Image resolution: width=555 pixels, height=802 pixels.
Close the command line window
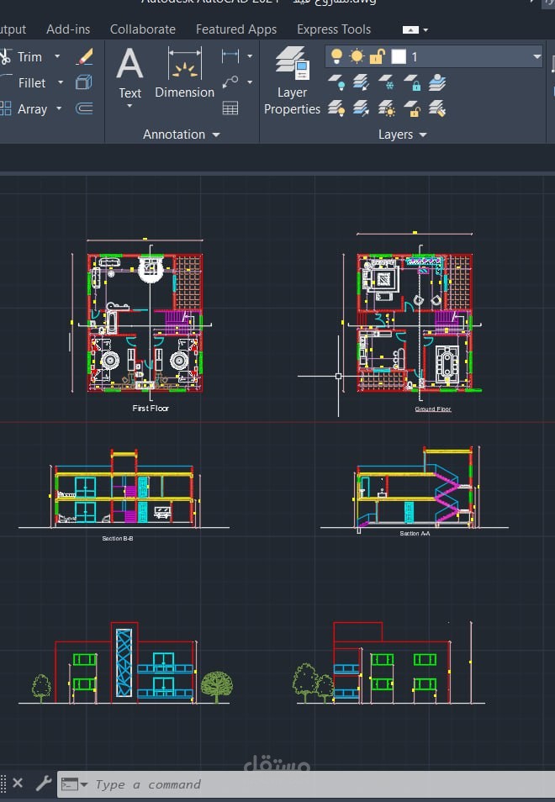[18, 783]
